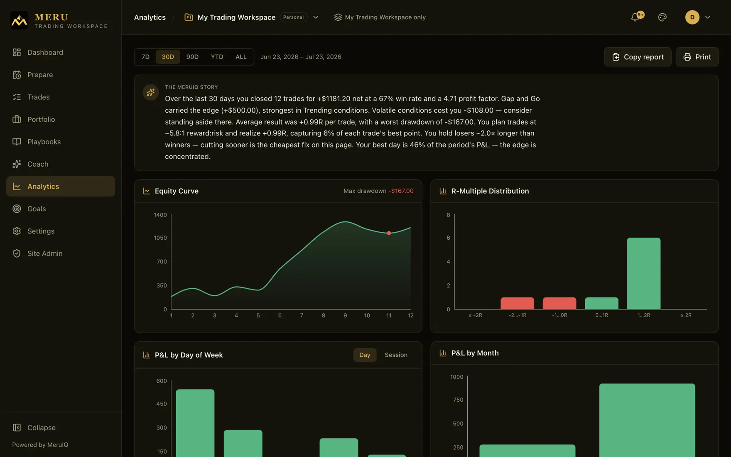
Task: Click the Max drawdown -$167.00 label
Action: (x=378, y=191)
